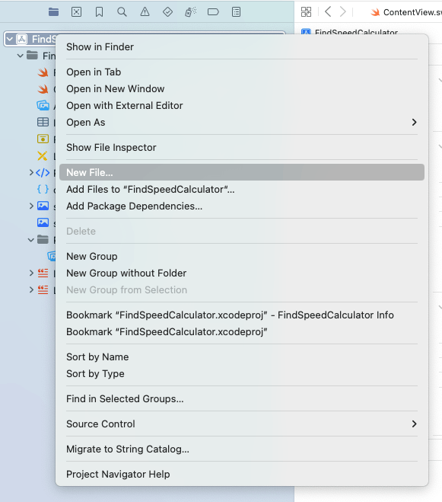Viewport: 442px width, 502px height.
Task: Choose Show in Finder
Action: [242, 47]
